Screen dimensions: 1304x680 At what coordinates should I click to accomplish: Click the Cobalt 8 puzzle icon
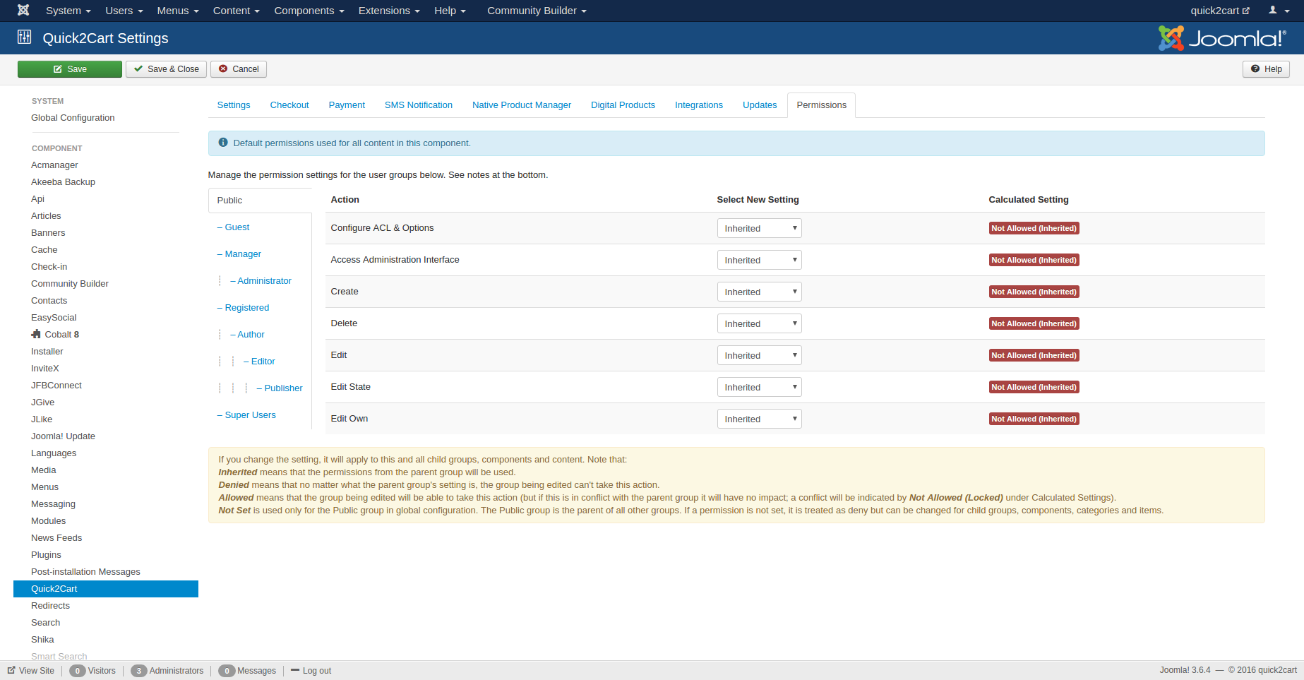pos(36,334)
